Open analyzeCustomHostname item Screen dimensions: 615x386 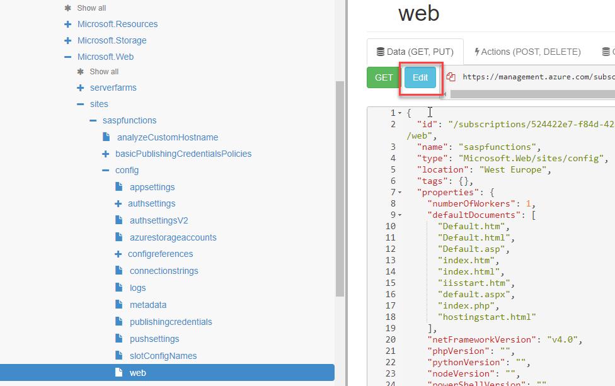point(168,137)
